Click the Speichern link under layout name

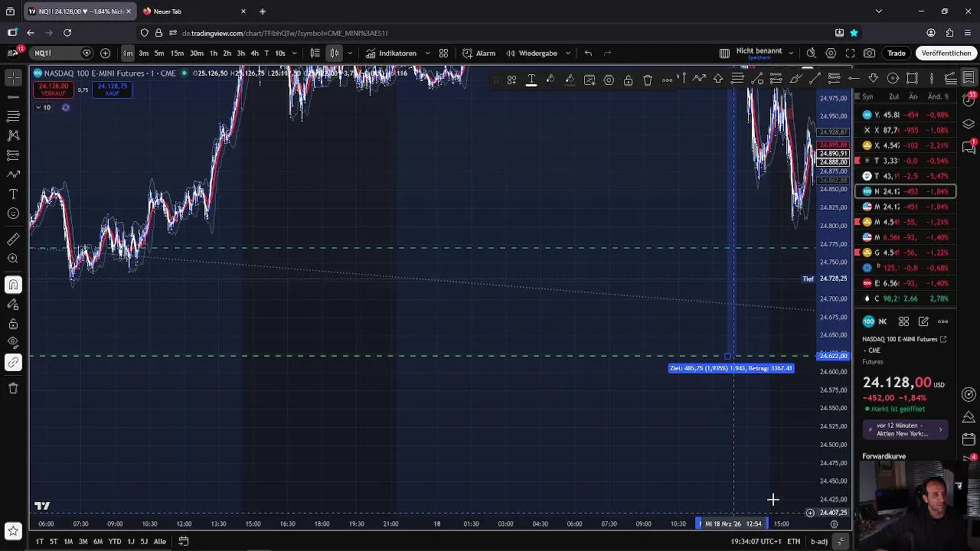point(759,58)
